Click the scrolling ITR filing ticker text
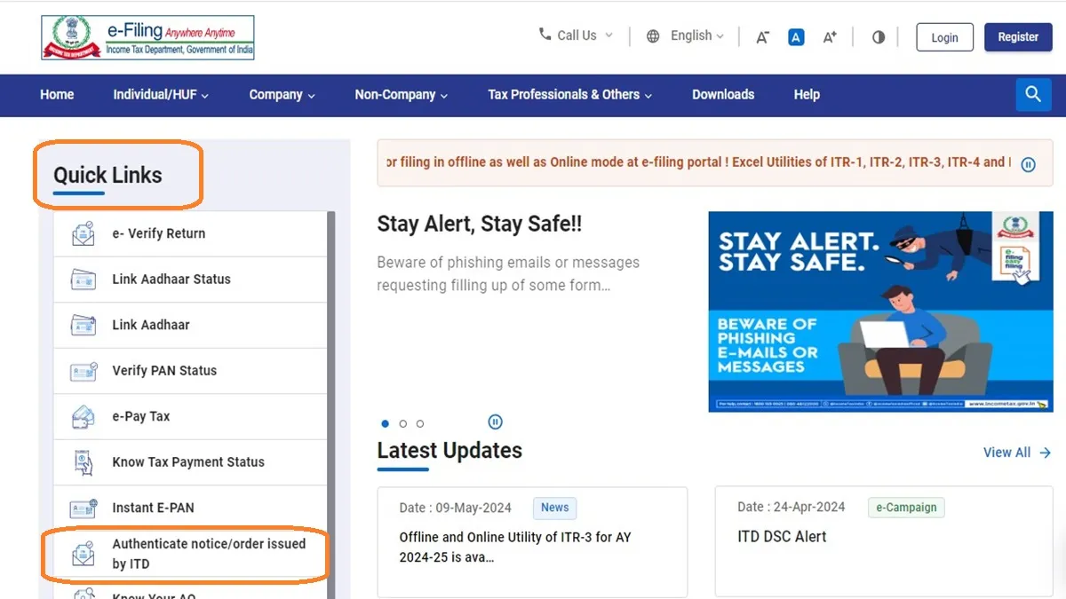 point(697,162)
